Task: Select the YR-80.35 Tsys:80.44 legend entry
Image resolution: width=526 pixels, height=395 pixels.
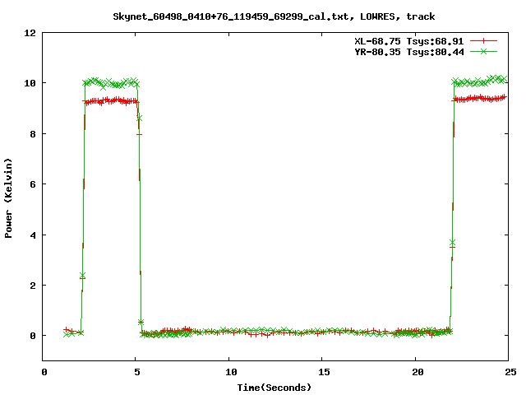Action: coord(409,52)
